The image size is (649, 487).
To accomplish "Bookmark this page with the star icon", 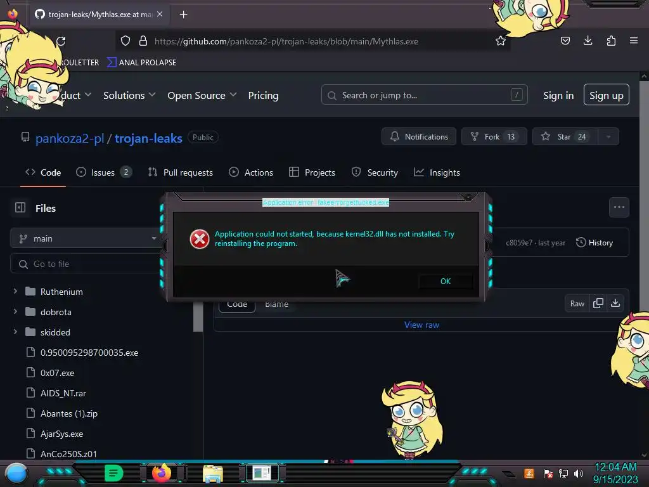I will coord(501,41).
